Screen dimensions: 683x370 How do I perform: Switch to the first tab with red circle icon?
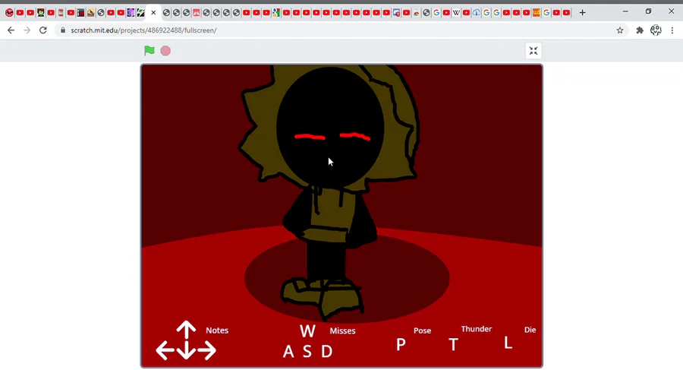coord(9,13)
